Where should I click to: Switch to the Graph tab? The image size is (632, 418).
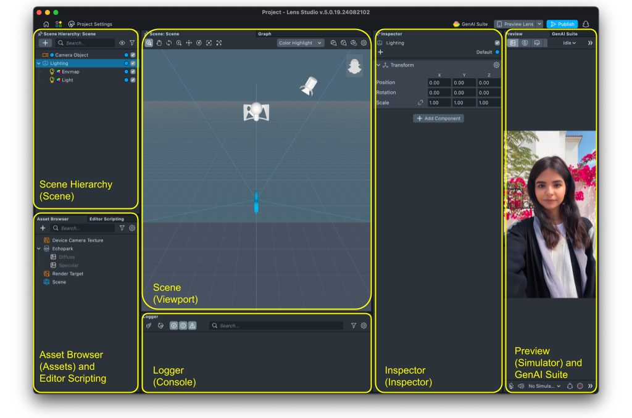[x=264, y=34]
